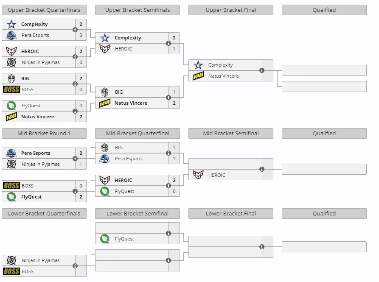Click Natus Vincere logo in Upper Bracket Final

point(198,76)
